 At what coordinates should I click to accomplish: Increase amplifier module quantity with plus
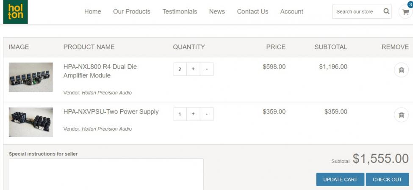pos(193,69)
